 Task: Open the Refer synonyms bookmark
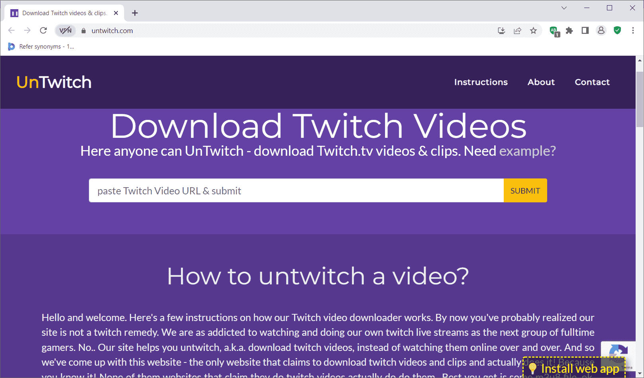coord(41,47)
